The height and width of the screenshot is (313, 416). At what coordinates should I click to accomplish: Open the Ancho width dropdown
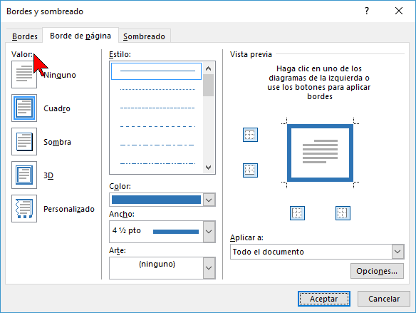(x=209, y=232)
